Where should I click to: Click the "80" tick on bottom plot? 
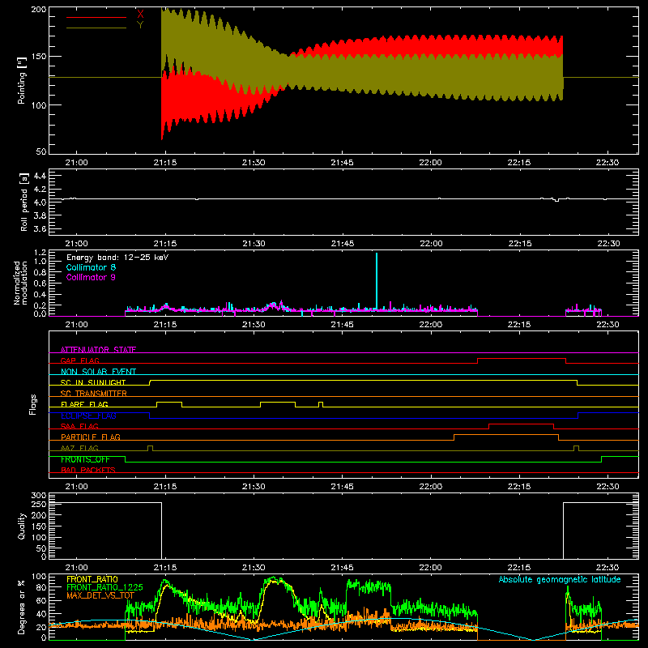click(x=41, y=587)
